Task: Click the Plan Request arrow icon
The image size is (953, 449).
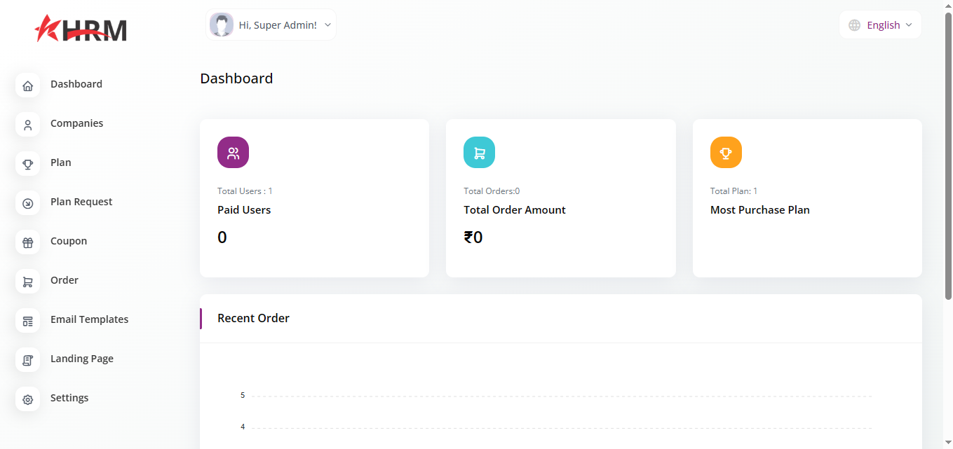Action: 27,203
